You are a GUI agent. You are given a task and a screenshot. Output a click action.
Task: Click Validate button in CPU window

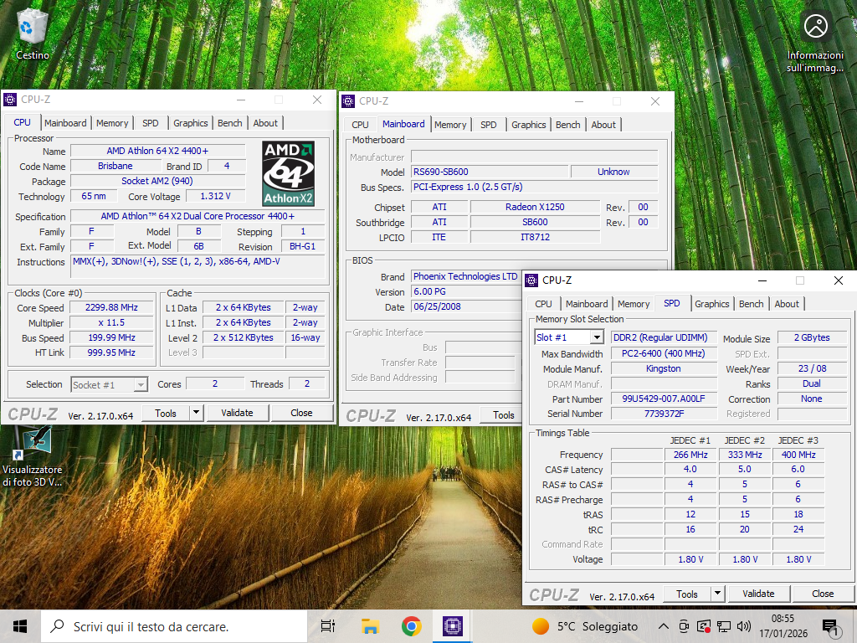(237, 413)
